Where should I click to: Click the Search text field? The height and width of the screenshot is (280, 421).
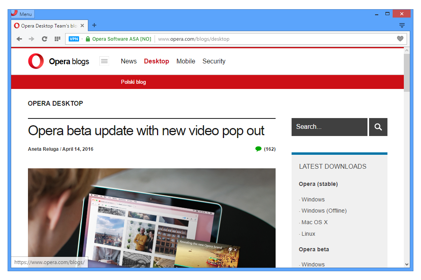tap(329, 127)
